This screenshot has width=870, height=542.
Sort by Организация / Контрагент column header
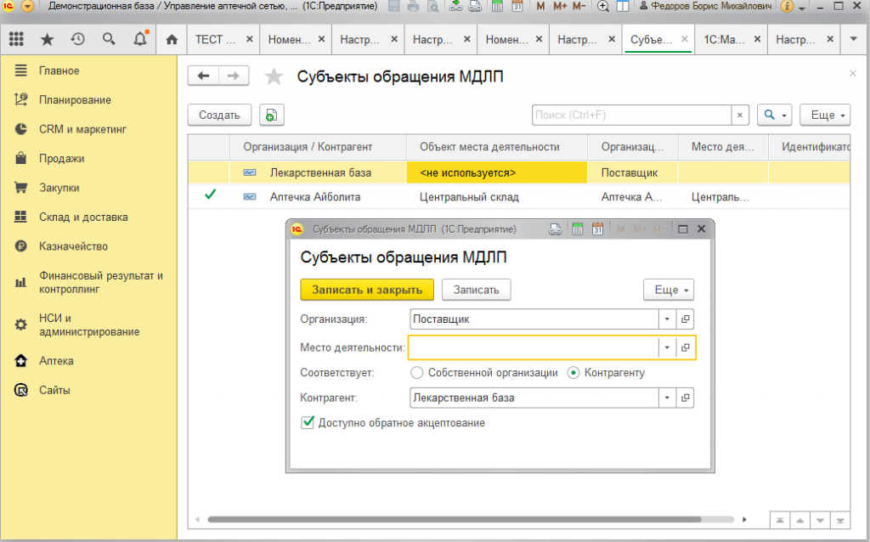click(x=318, y=147)
